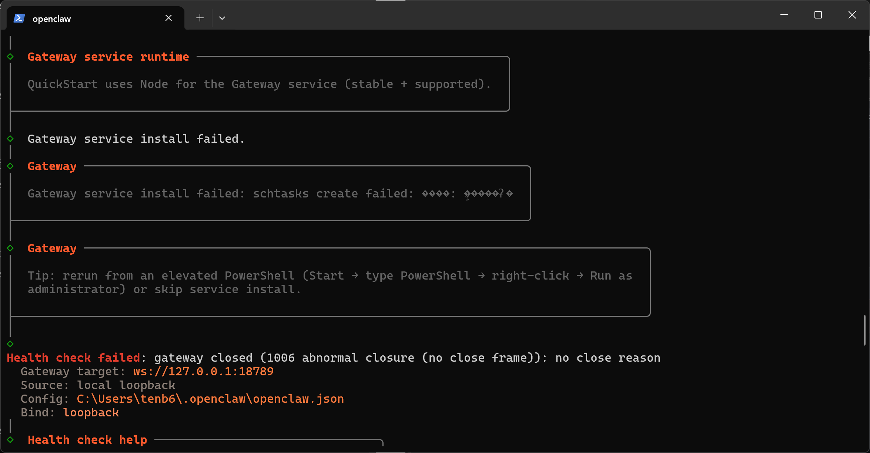Click the PowerShell icon on the openclaw tab
Image resolution: width=870 pixels, height=453 pixels.
coord(19,18)
